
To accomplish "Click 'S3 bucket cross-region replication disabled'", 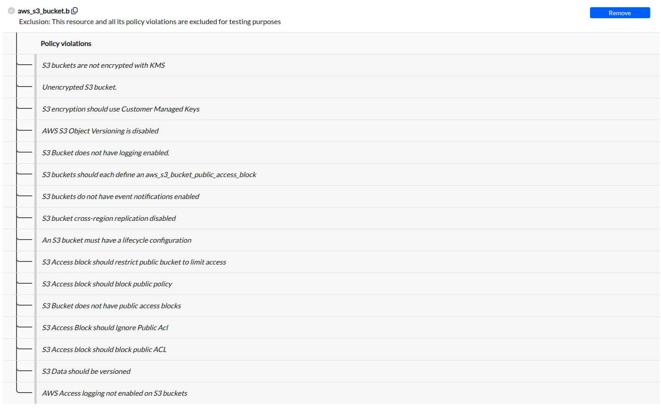I will 109,219.
